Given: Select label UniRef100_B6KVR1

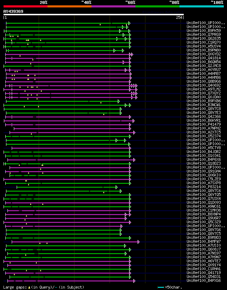Looking at the screenshot, I should point(204,120).
